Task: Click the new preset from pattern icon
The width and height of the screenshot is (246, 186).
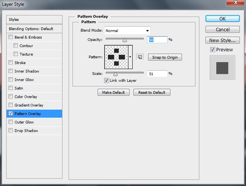Action: [140, 57]
